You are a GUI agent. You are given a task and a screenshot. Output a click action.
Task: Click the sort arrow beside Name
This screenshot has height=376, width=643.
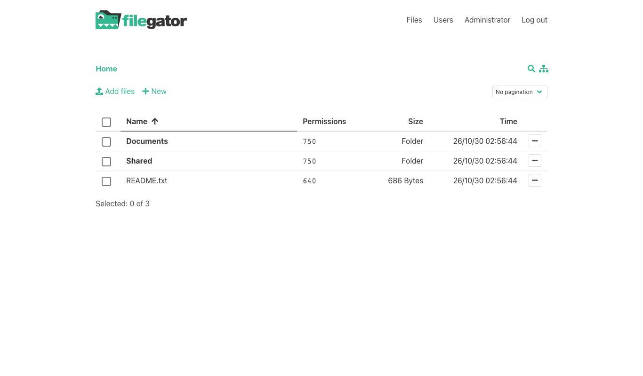[x=155, y=121]
